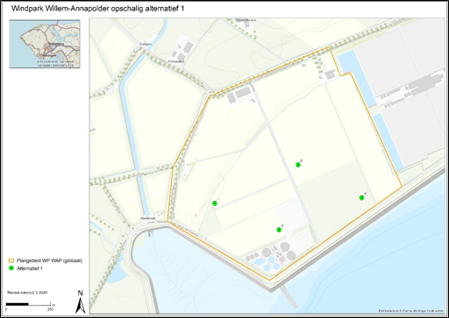The width and height of the screenshot is (449, 318).
Task: Click the Alternatief 1 legend label
Action: point(30,268)
